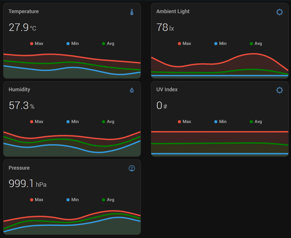291x238 pixels.
Task: Toggle the Min series in Ambient Light legend
Action: coord(220,43)
